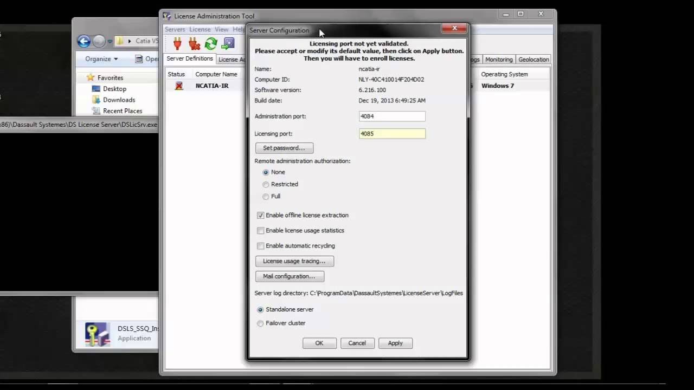Click the Mail configuration button
The width and height of the screenshot is (694, 390).
[290, 276]
